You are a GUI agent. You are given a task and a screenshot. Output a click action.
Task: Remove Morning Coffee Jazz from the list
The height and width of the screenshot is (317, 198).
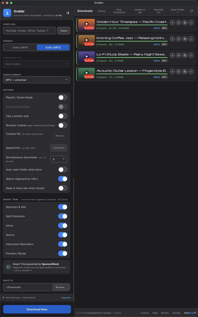(191, 39)
